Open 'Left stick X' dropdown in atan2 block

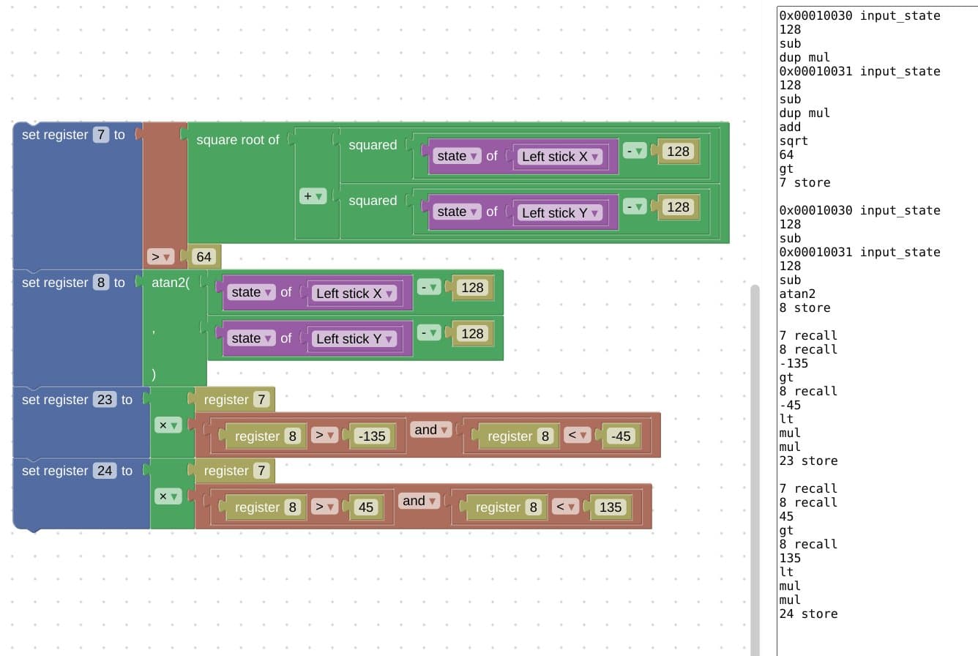pos(355,293)
